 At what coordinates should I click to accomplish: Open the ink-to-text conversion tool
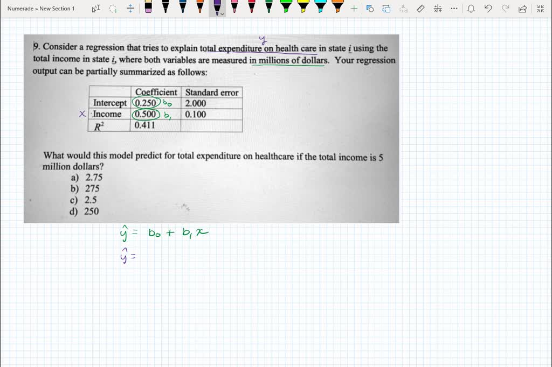coord(402,8)
